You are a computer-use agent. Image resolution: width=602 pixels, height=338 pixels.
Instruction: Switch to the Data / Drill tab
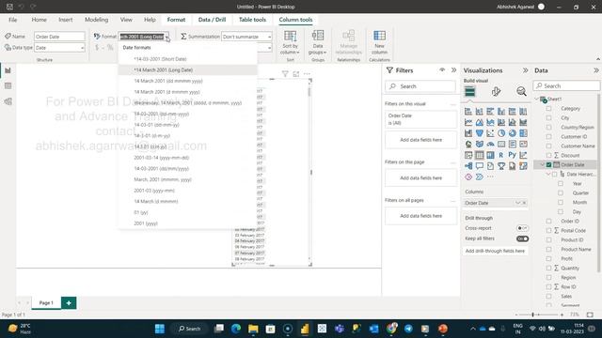coord(212,20)
